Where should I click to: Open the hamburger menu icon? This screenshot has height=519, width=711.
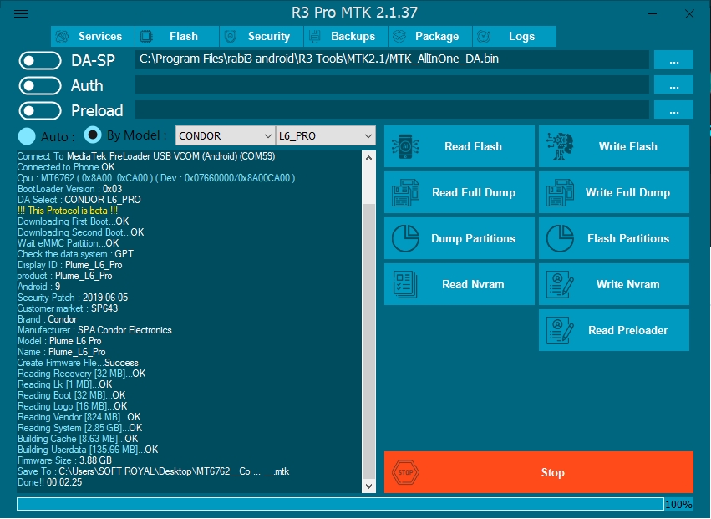[22, 13]
